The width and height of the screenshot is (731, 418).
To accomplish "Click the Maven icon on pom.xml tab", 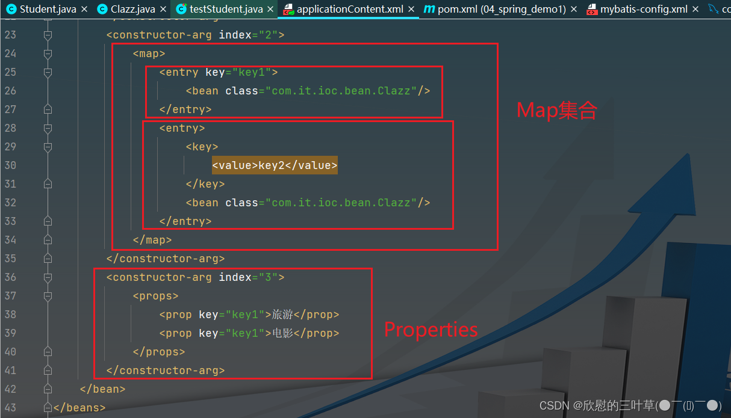I will (429, 9).
